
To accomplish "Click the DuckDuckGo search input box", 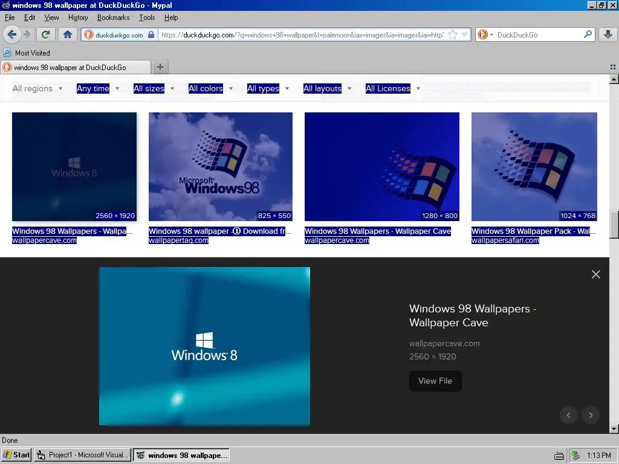I will pyautogui.click(x=539, y=34).
